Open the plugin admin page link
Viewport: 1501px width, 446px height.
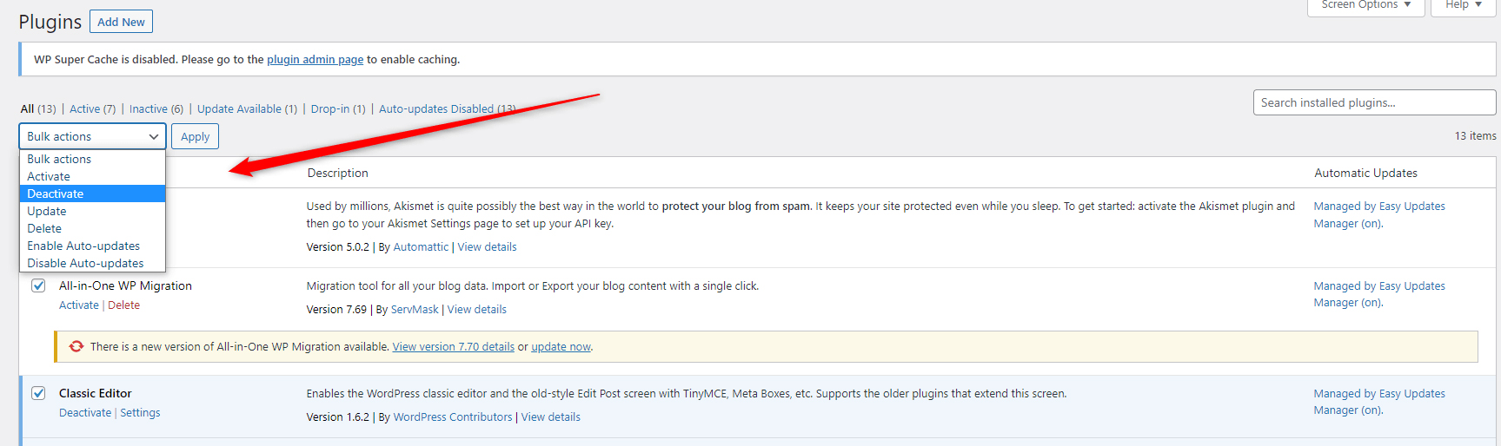click(x=315, y=59)
